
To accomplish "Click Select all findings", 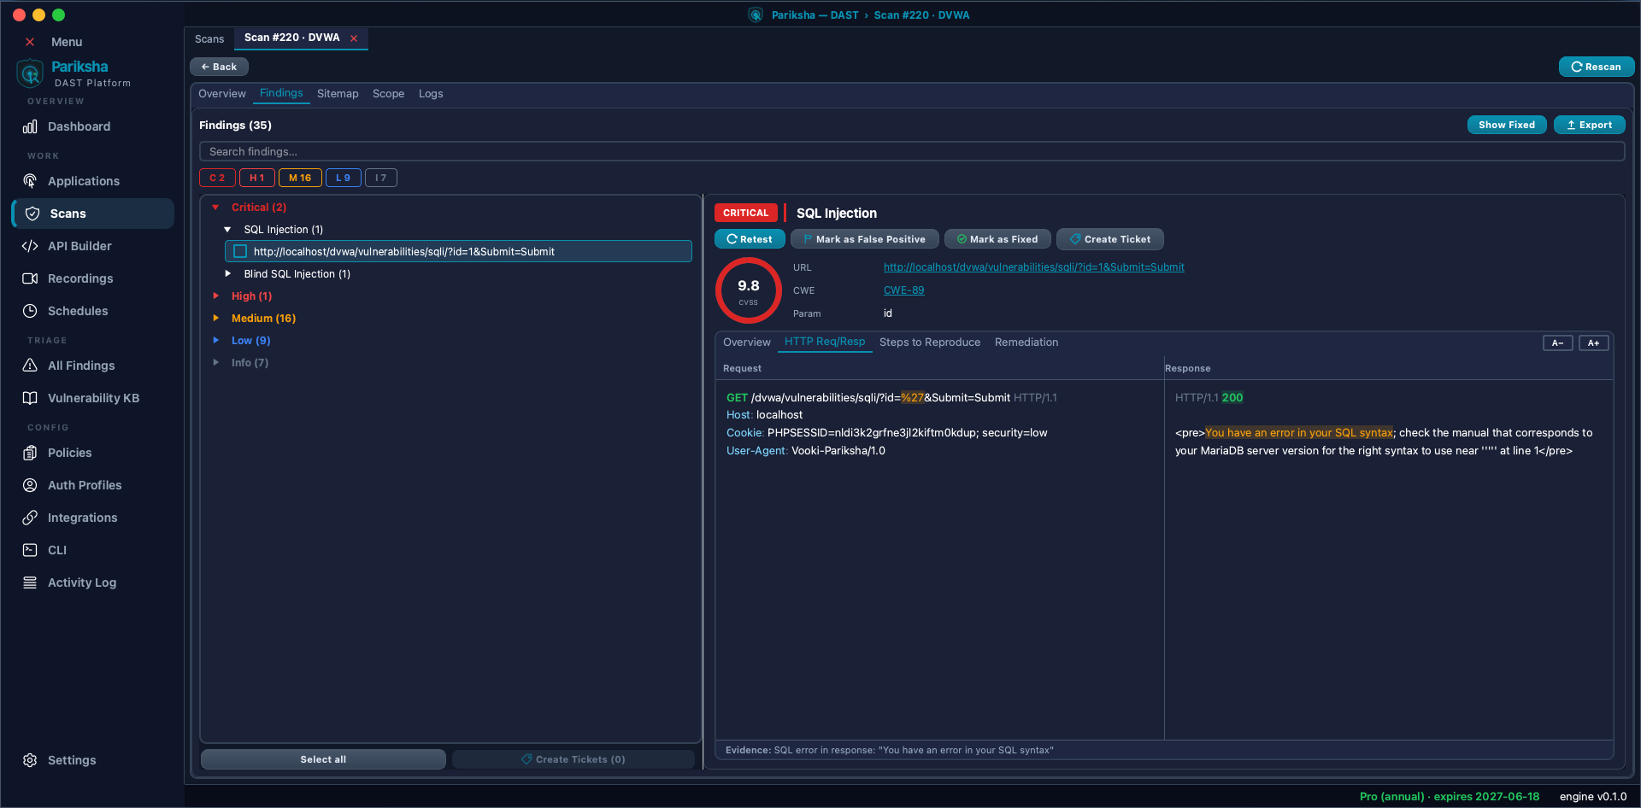I will pyautogui.click(x=323, y=759).
